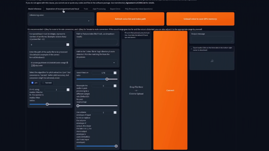Viewport: 269px width, 151px height.
Task: Click the median filter radius stepper arrows
Action: [x=68, y=90]
